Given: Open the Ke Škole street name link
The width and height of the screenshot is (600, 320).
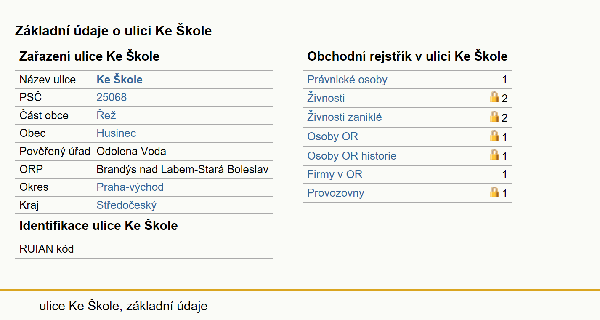Looking at the screenshot, I should [x=119, y=80].
